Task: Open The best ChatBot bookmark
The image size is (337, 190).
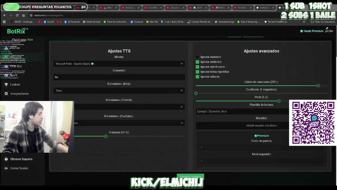Action: tap(276, 22)
